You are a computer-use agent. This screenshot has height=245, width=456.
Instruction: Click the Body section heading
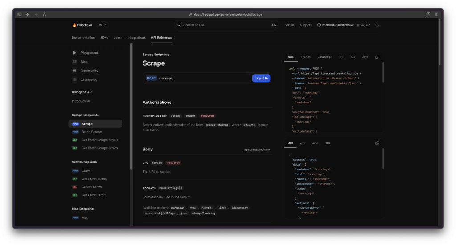147,149
